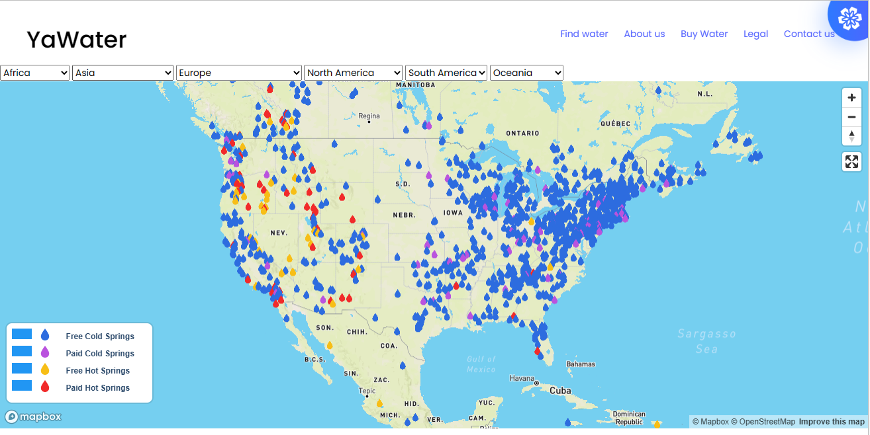Toggle Paid Hot Springs legend box

pyautogui.click(x=22, y=385)
